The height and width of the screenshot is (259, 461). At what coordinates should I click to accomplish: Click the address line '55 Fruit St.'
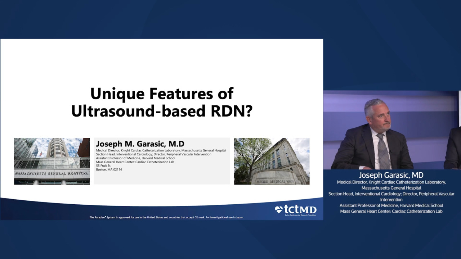point(103,166)
